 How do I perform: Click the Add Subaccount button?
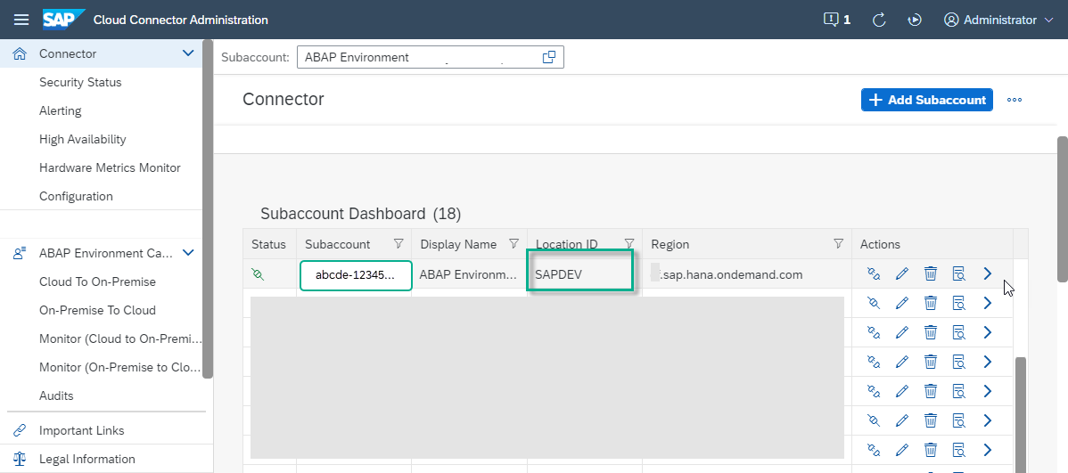pyautogui.click(x=926, y=100)
